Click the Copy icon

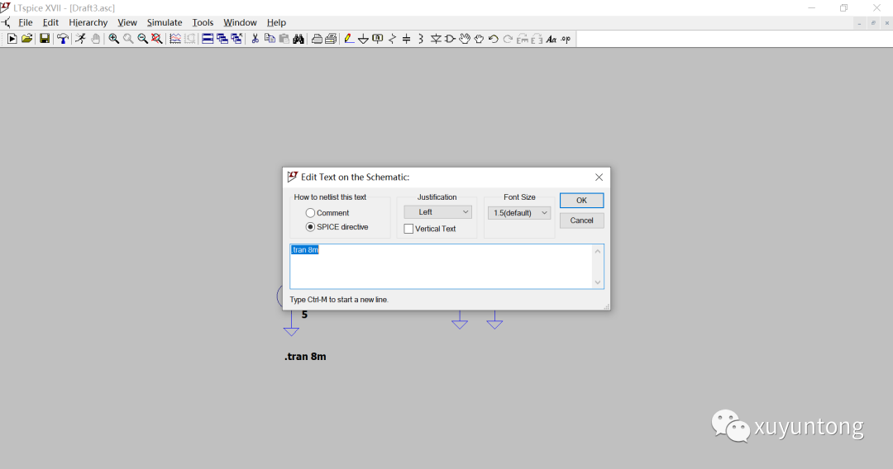pos(270,39)
